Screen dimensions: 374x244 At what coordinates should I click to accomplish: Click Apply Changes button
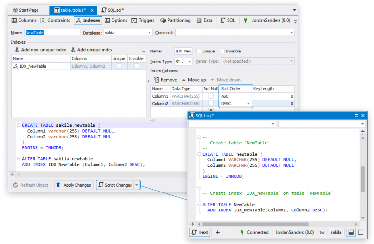74,185
